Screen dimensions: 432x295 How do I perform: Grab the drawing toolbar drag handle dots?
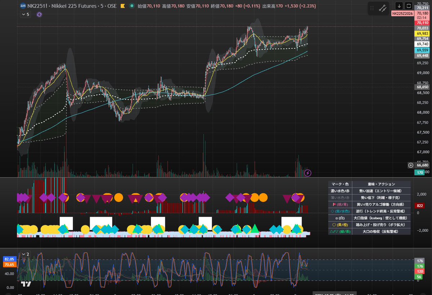coord(372,8)
